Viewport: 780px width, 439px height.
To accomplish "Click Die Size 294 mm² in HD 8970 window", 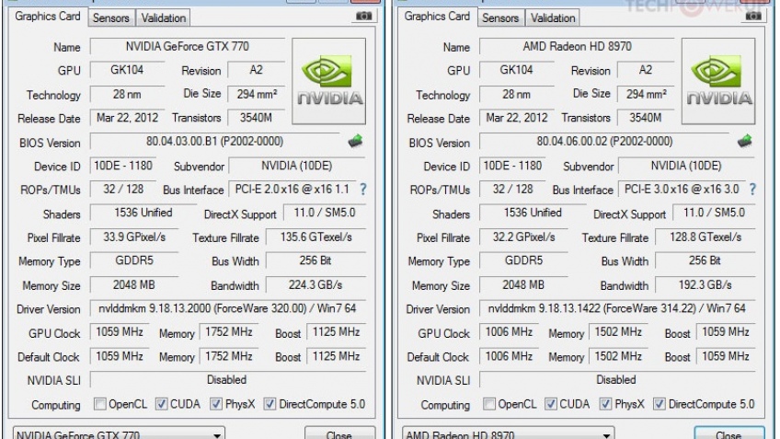I will pyautogui.click(x=646, y=94).
